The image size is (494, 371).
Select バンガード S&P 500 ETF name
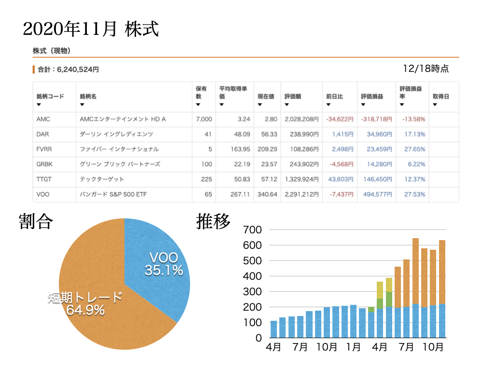tap(113, 194)
